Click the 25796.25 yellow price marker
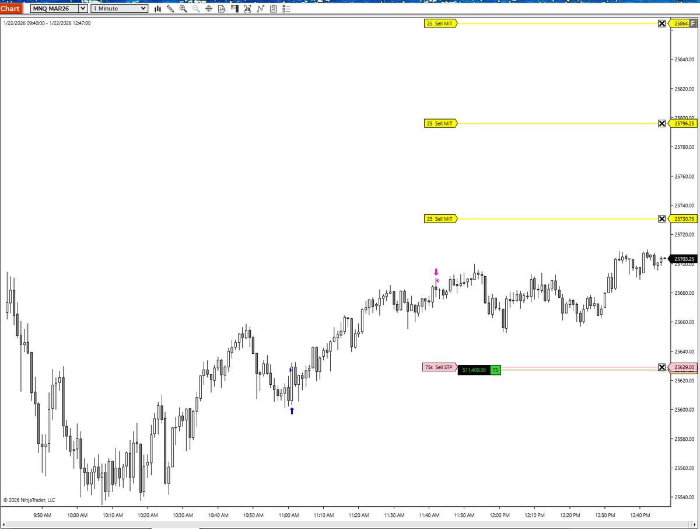The height and width of the screenshot is (529, 700). [x=682, y=124]
